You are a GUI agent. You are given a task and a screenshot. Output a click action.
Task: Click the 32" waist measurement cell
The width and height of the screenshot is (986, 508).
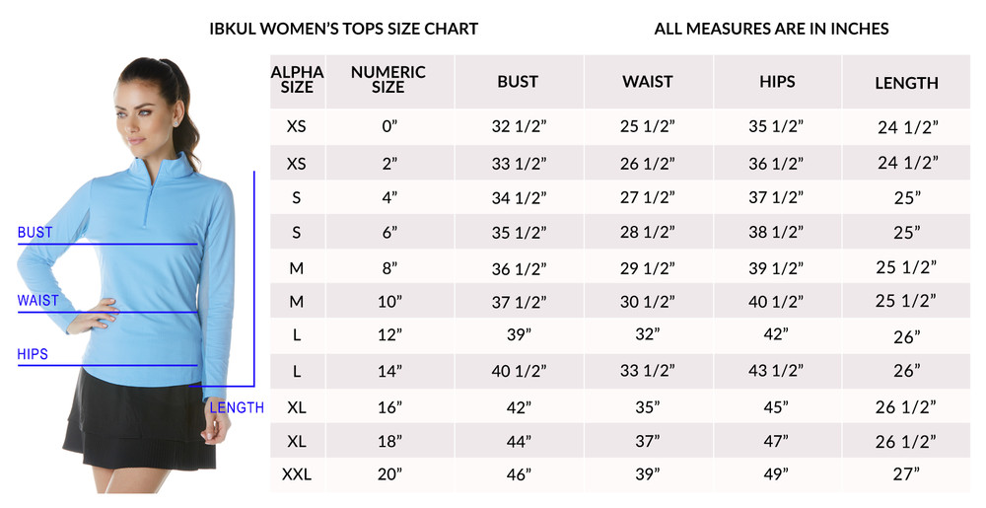click(648, 333)
